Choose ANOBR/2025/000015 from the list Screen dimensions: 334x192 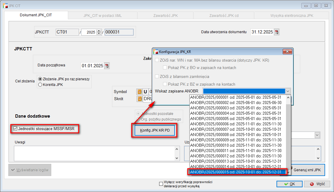point(236,172)
